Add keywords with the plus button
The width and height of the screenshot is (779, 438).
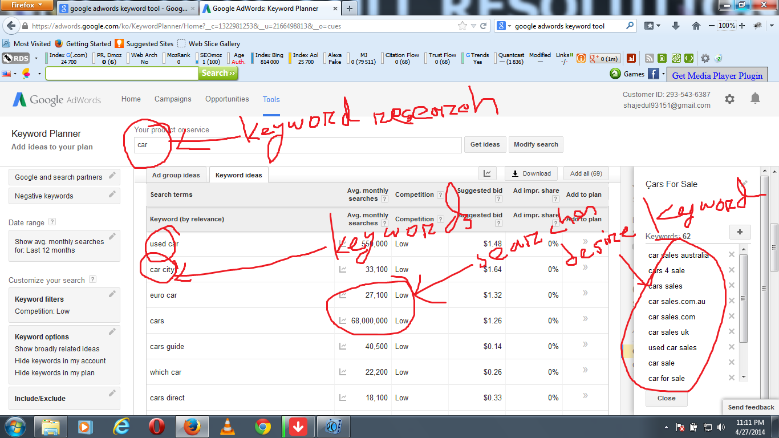(740, 232)
